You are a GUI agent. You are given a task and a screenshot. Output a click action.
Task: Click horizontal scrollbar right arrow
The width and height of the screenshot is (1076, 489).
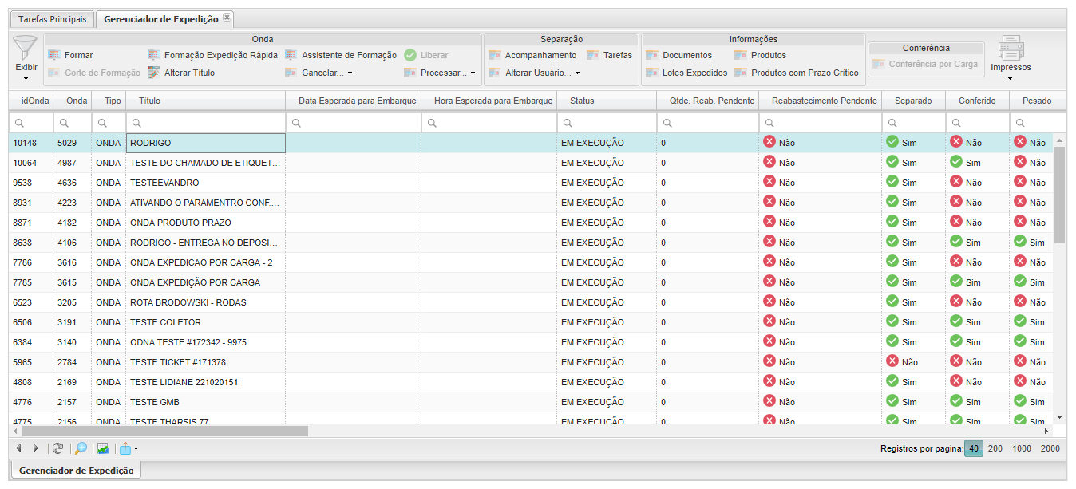pyautogui.click(x=1046, y=431)
